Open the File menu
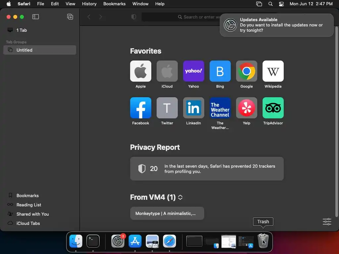The image size is (339, 254). point(40,4)
